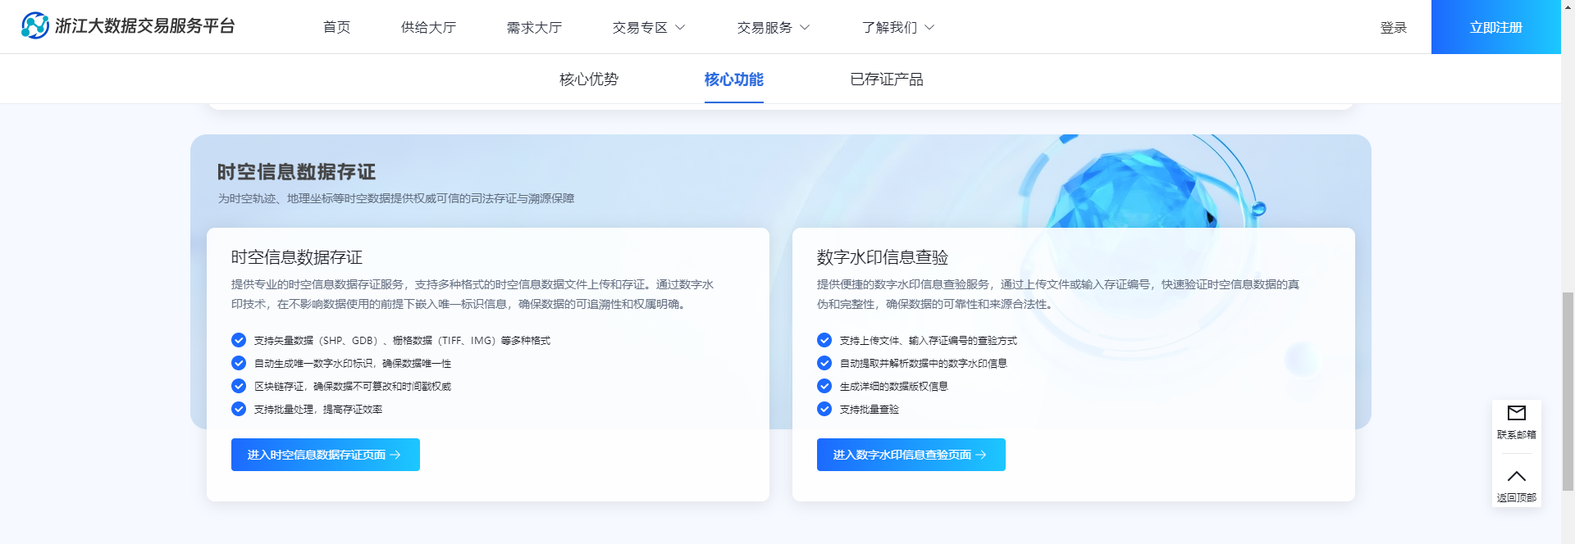Open the 了解我们 dropdown menu
Image resolution: width=1575 pixels, height=544 pixels.
(x=897, y=28)
